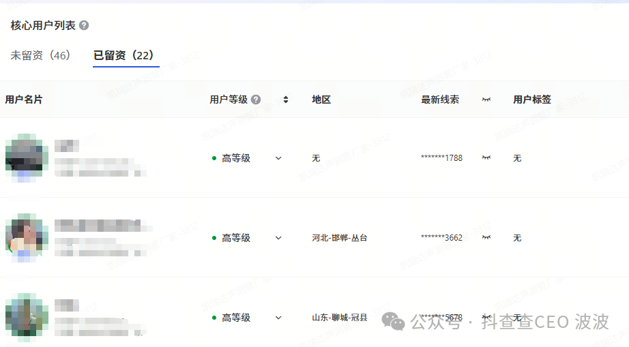
Task: Open user avatar in 河北-邯郸-丛台 row
Action: coord(27,238)
